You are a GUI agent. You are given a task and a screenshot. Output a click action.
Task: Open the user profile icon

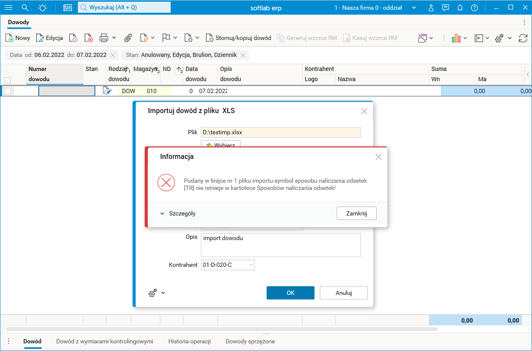[431, 8]
